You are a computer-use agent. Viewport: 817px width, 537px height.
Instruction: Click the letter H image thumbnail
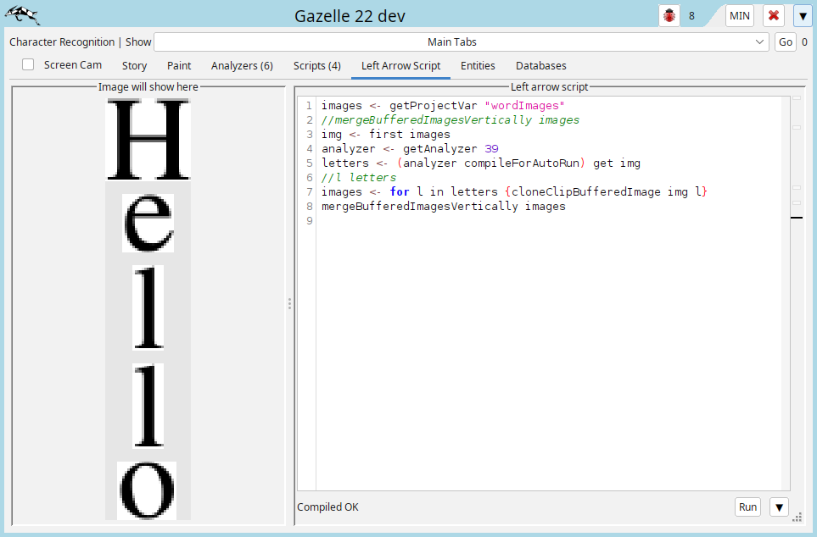(148, 139)
